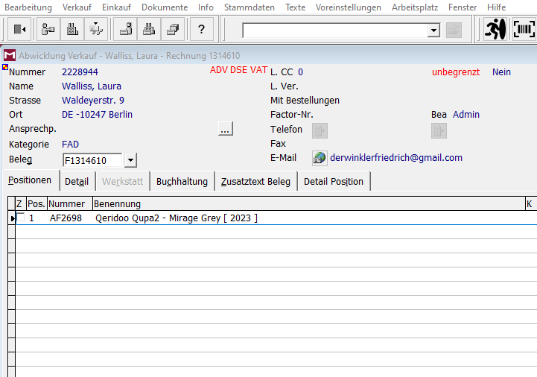Click the icon button below Bea Admin
This screenshot has height=377, width=537.
point(439,130)
